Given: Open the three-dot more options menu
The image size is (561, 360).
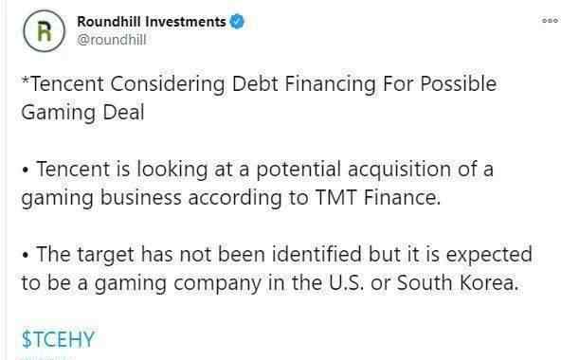Looking at the screenshot, I should (x=550, y=21).
